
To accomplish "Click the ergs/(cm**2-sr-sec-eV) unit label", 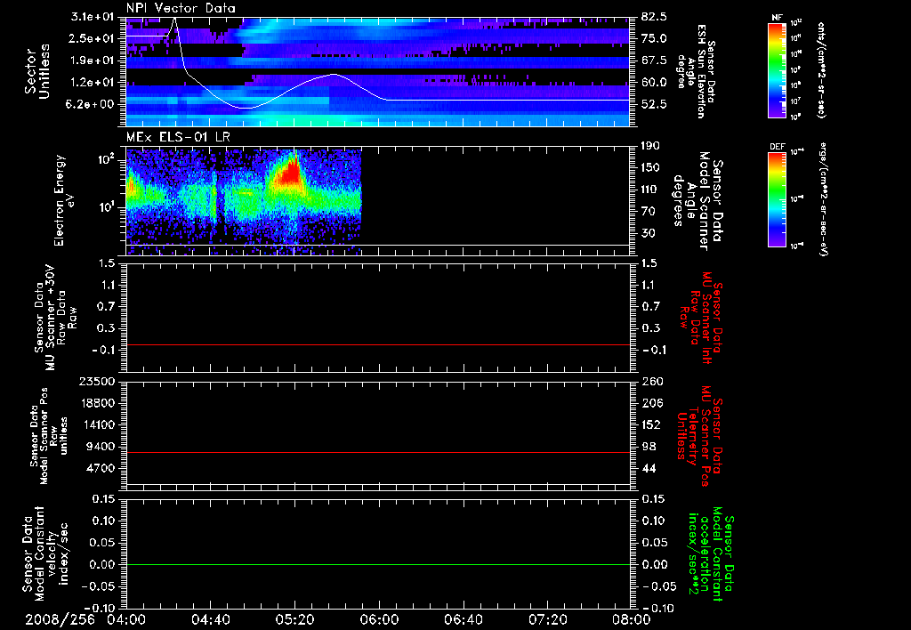I will [x=823, y=198].
